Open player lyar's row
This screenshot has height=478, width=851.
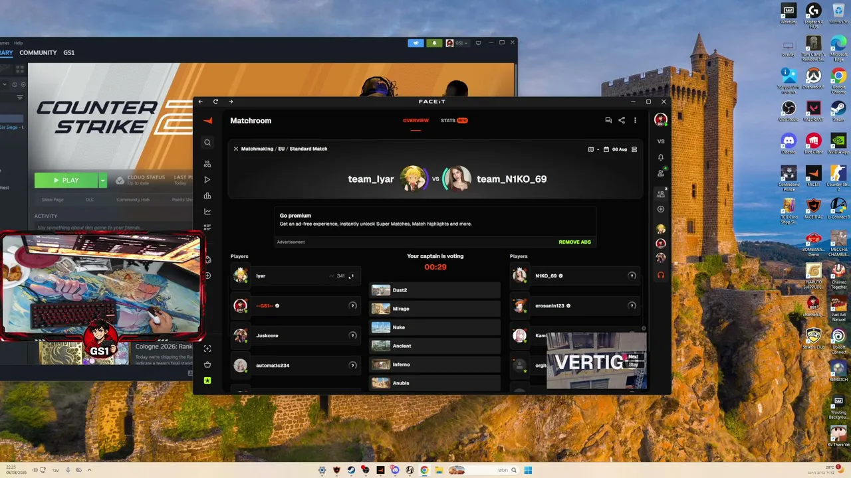point(296,276)
